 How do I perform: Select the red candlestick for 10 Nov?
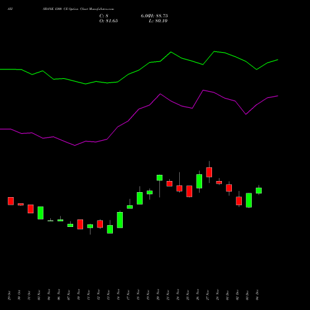tap(80, 224)
